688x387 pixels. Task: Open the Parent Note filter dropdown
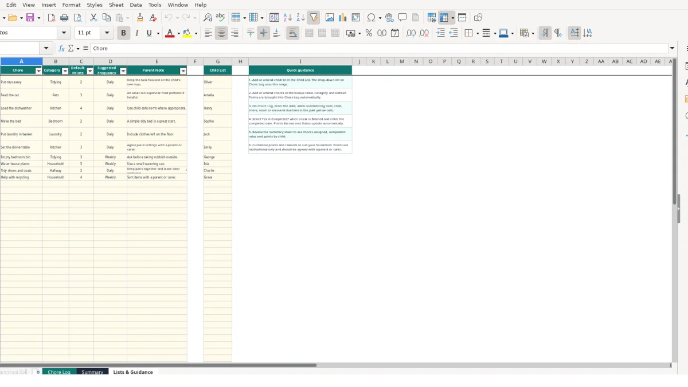(183, 71)
